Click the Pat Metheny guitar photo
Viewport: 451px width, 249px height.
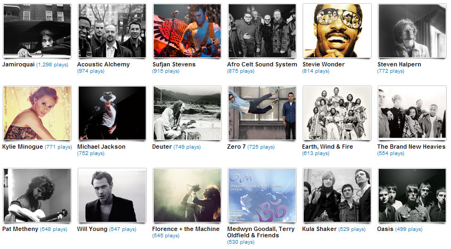37,195
